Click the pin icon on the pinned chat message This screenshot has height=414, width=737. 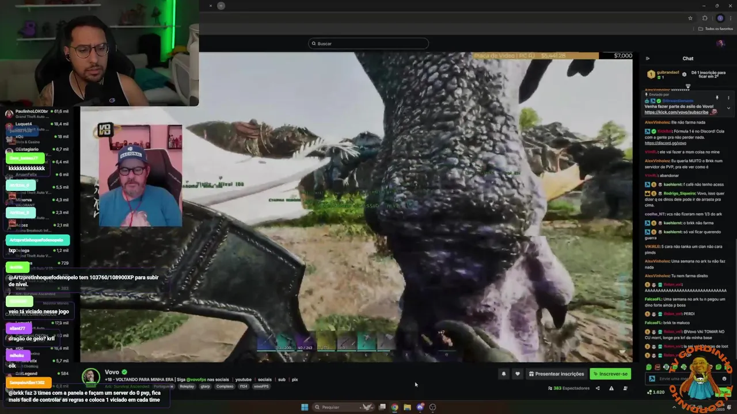[717, 98]
